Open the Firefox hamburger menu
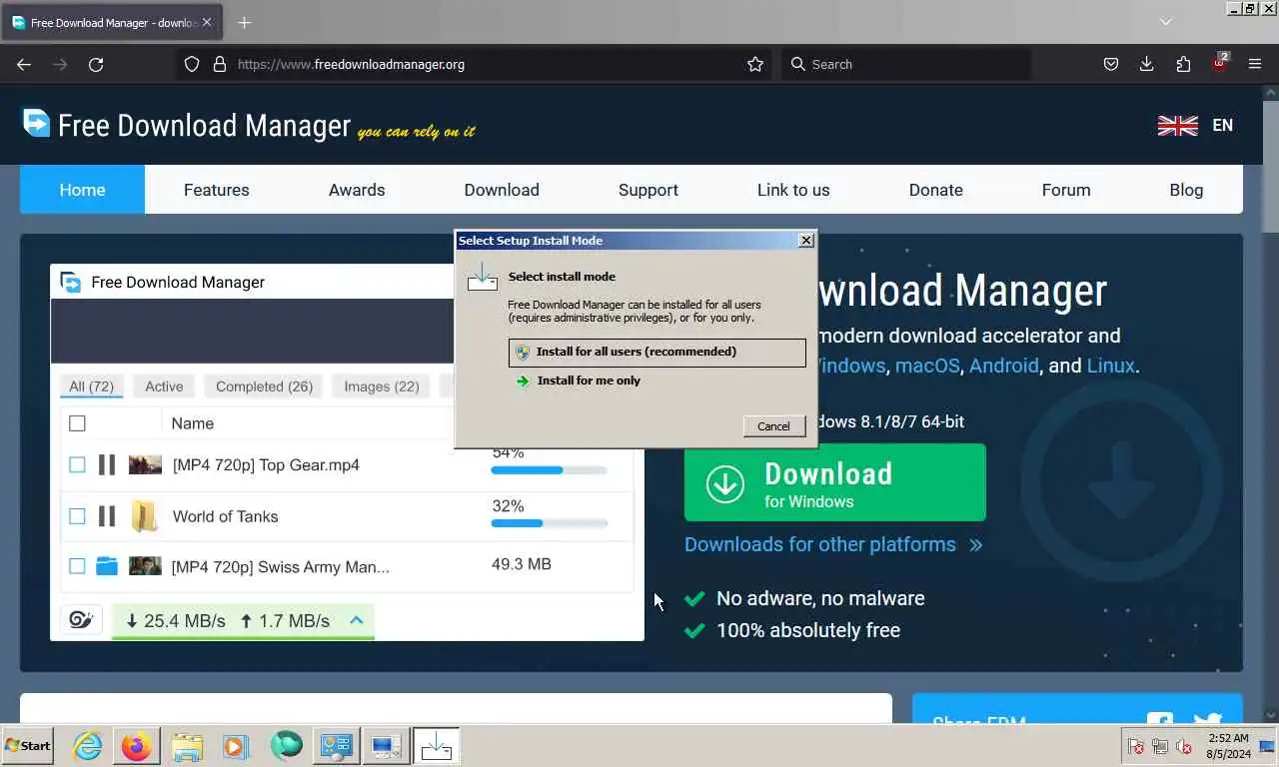Viewport: 1279px width, 767px height. 1255,64
